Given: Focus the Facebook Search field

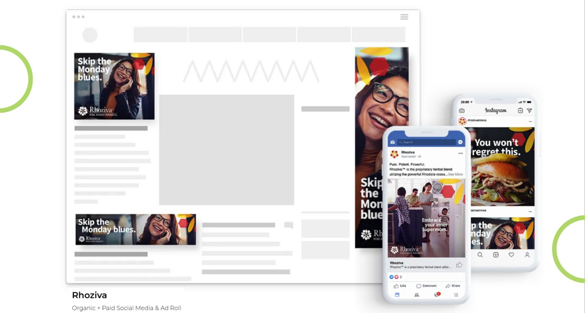Looking at the screenshot, I should tap(427, 142).
